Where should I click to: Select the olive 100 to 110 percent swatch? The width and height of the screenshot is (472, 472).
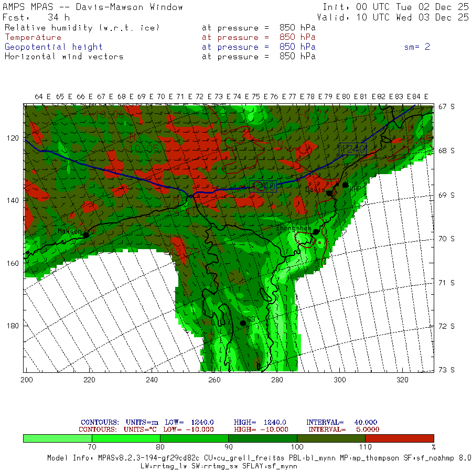(x=331, y=438)
